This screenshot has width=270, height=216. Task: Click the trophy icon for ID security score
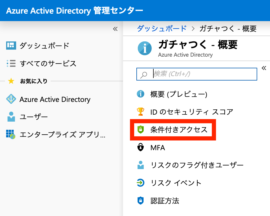[x=141, y=112]
